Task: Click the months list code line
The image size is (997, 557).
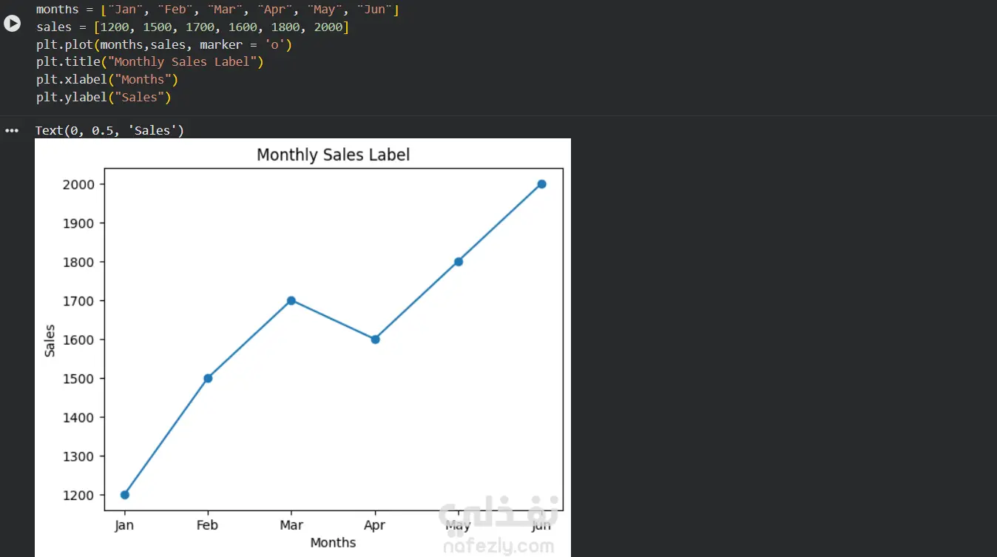Action: coord(217,10)
